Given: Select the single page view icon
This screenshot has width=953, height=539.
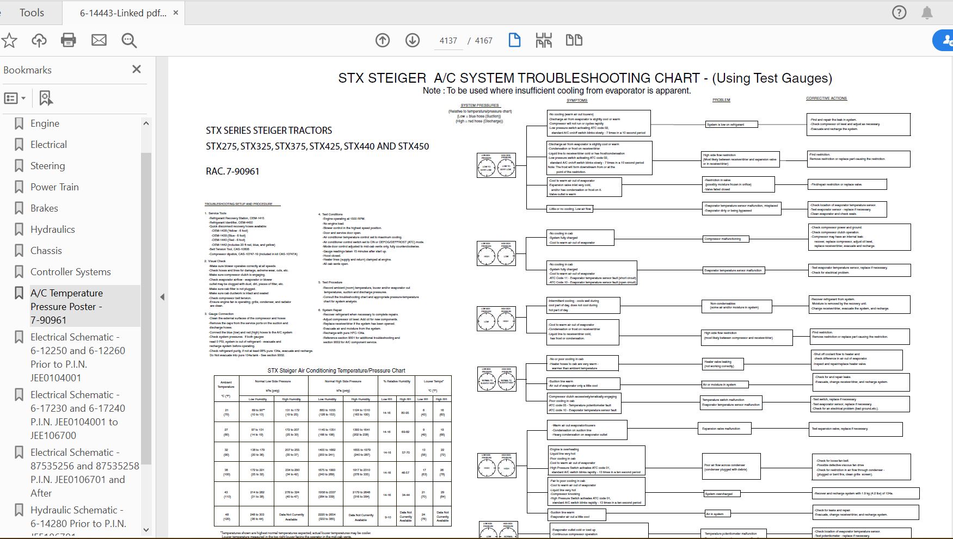Looking at the screenshot, I should point(514,40).
